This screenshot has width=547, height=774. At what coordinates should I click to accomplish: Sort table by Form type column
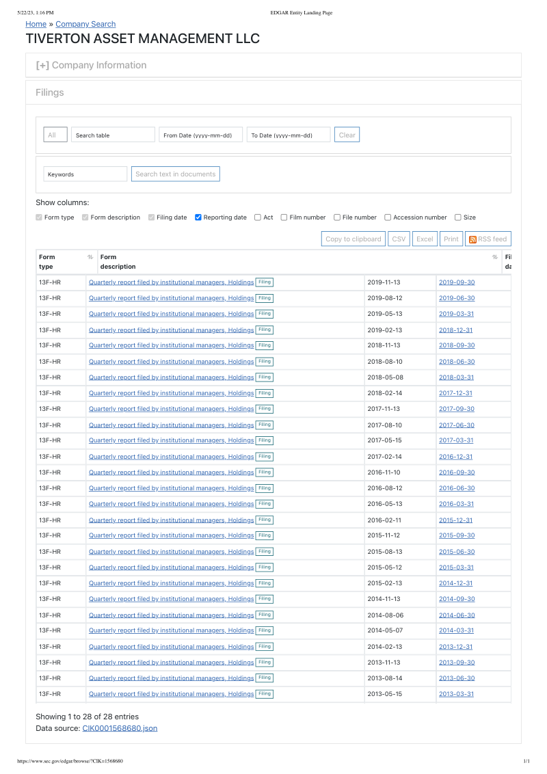pyautogui.click(x=90, y=257)
